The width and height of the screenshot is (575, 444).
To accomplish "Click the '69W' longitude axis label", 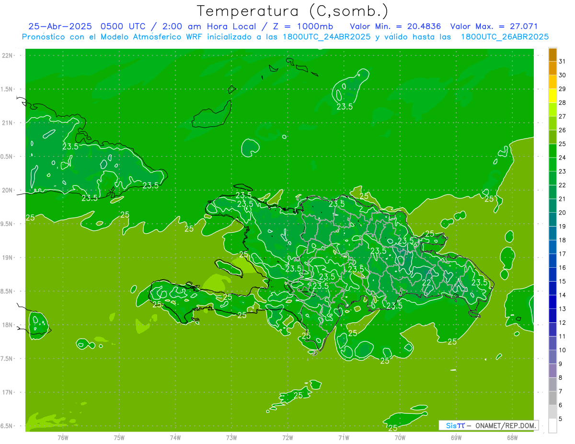I will pos(456,438).
